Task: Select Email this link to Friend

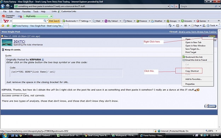Action: [196, 60]
